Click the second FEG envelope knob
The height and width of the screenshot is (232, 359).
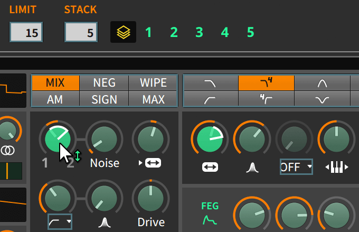(294, 215)
